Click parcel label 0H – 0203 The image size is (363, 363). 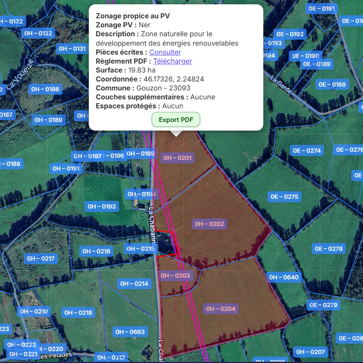[x=175, y=276]
